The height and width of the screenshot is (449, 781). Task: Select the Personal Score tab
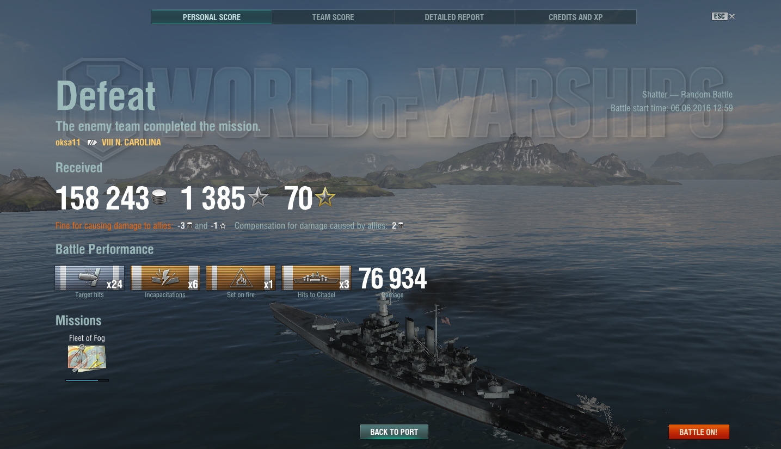coord(212,17)
